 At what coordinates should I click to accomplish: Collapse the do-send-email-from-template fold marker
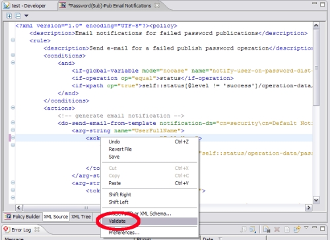(x=13, y=122)
